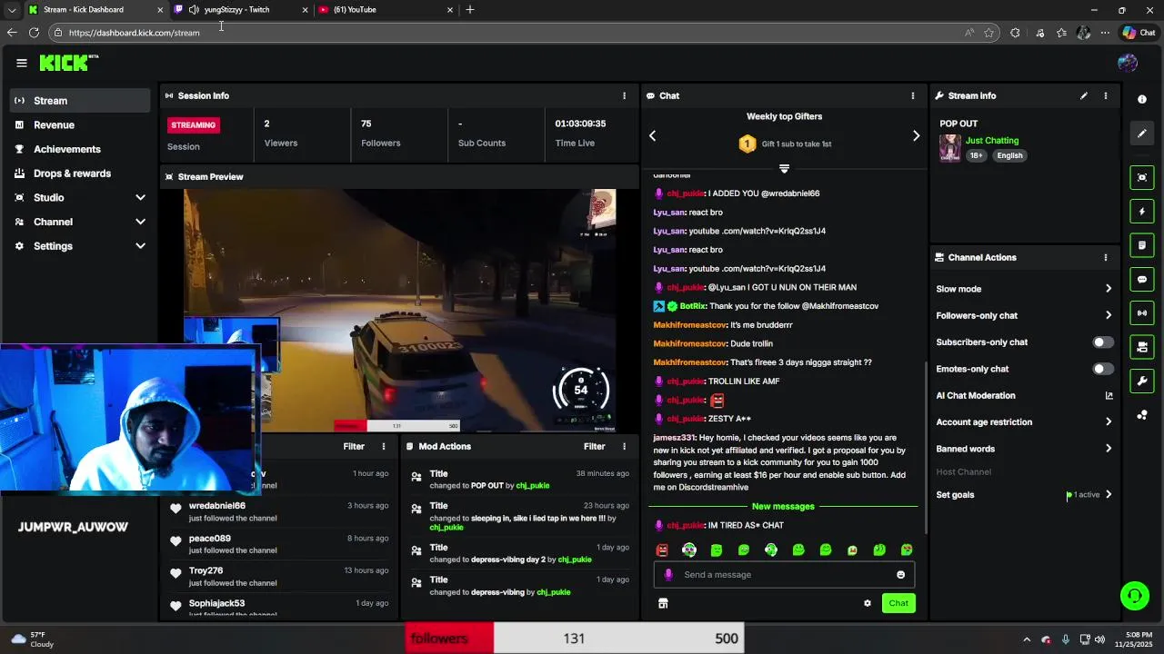Open Achievements in the sidebar
The width and height of the screenshot is (1164, 654).
pos(80,149)
